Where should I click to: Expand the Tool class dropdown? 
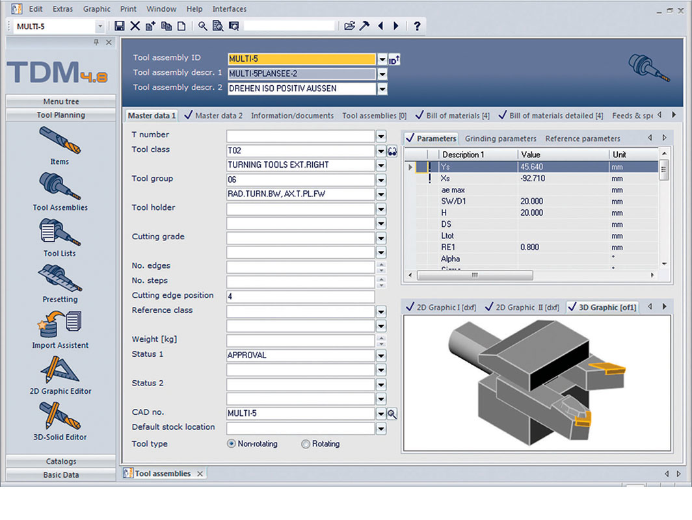[x=381, y=151]
